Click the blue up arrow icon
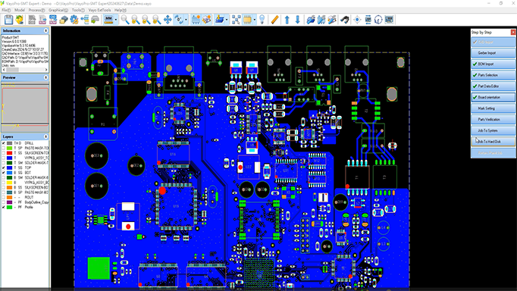This screenshot has height=291, width=517. click(287, 20)
